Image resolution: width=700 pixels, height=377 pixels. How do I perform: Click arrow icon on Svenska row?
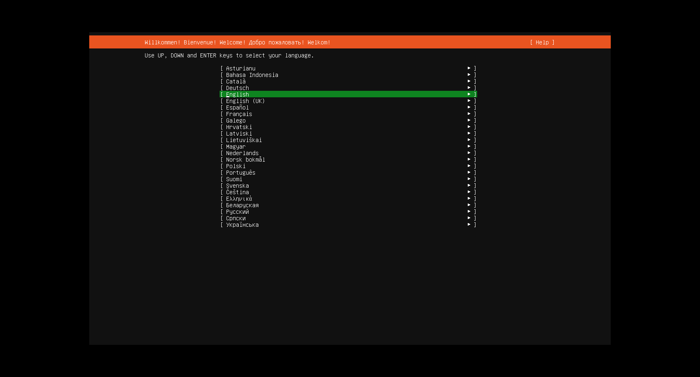[469, 185]
